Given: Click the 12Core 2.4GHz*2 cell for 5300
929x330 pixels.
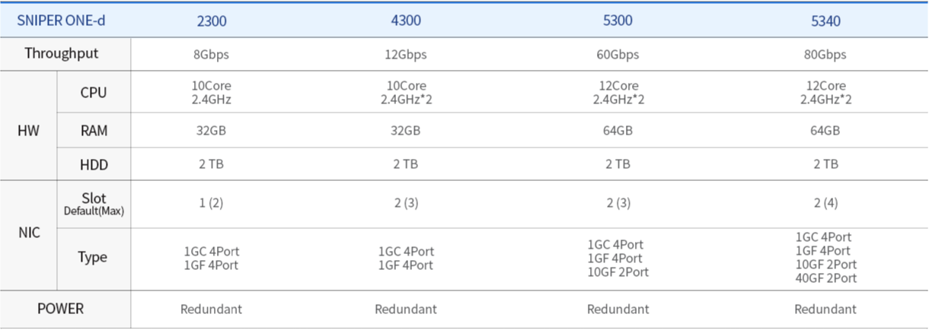Looking at the screenshot, I should coord(618,93).
